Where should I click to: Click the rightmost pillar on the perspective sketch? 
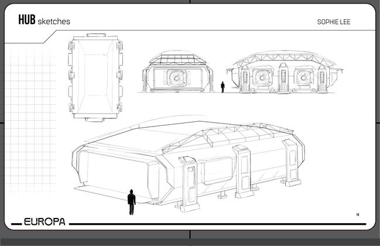pos(291,160)
